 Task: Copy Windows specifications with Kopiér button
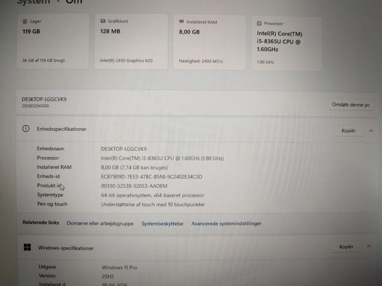click(x=346, y=247)
